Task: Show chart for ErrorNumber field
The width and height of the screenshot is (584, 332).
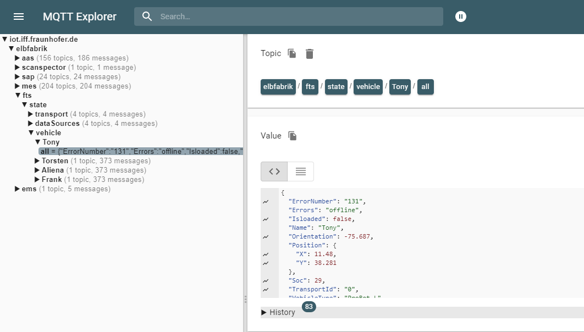Action: click(266, 202)
